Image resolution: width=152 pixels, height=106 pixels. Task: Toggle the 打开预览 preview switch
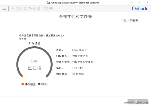click(124, 21)
